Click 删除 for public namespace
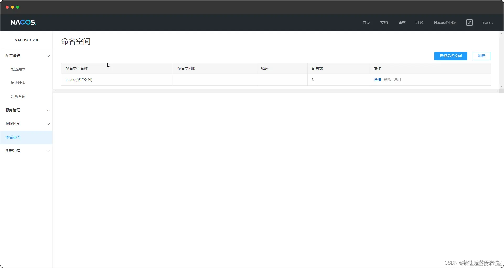The height and width of the screenshot is (268, 504). click(387, 80)
